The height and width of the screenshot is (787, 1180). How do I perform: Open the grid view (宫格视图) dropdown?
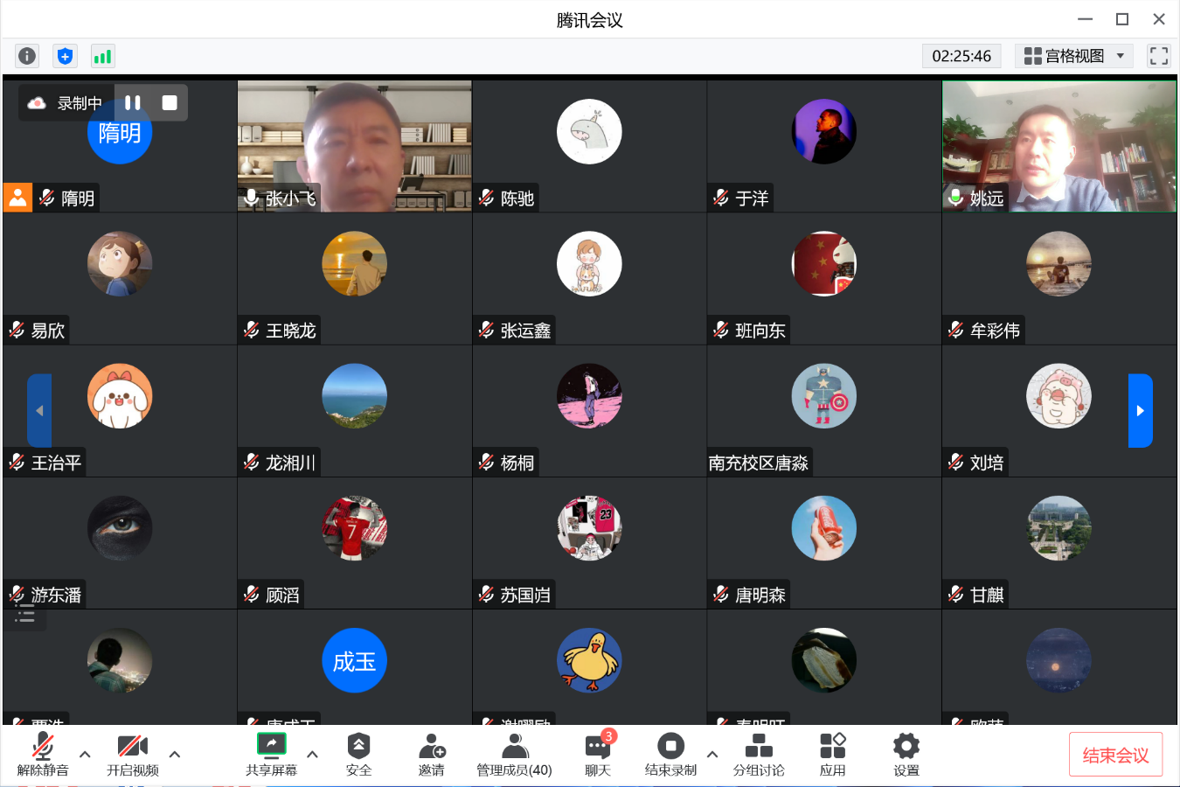click(1074, 56)
